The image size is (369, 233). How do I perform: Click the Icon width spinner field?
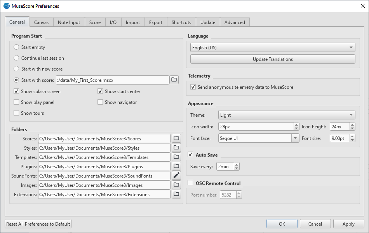[x=256, y=127]
